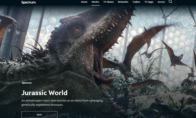Click the Jurassic World title

pos(44,93)
